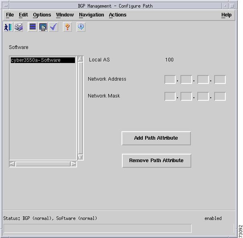
Task: Click the orange question mark help icon
Action: tap(67, 27)
